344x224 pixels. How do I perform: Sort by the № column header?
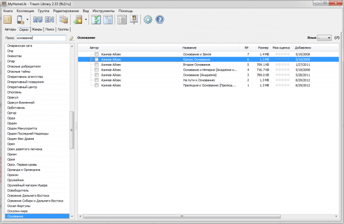(244, 48)
